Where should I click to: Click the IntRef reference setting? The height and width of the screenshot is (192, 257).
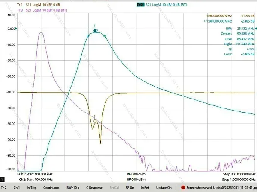coord(145,188)
